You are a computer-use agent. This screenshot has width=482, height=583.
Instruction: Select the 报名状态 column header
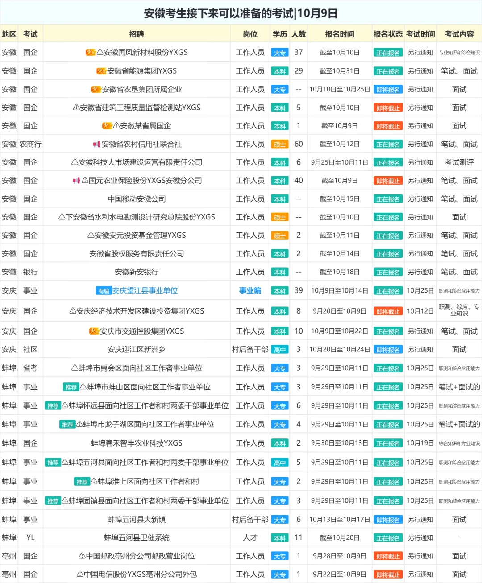coord(388,33)
